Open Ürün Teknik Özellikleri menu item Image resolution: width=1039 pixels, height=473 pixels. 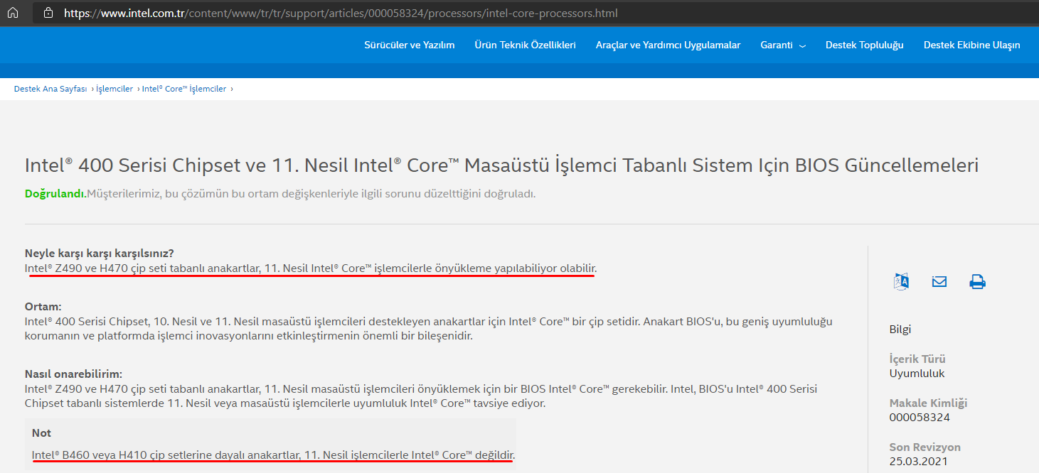pyautogui.click(x=525, y=45)
